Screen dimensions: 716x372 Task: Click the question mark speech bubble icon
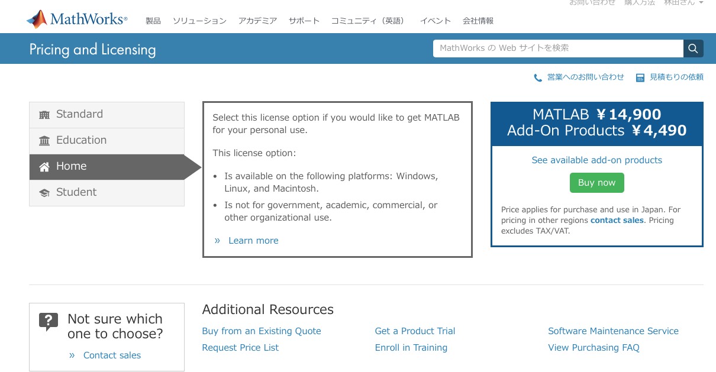tap(49, 322)
